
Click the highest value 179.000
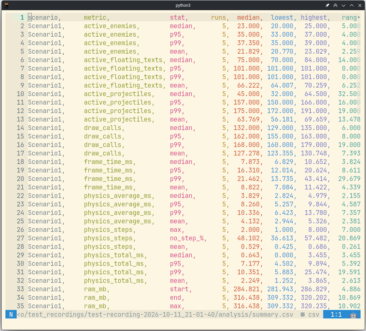(314, 145)
